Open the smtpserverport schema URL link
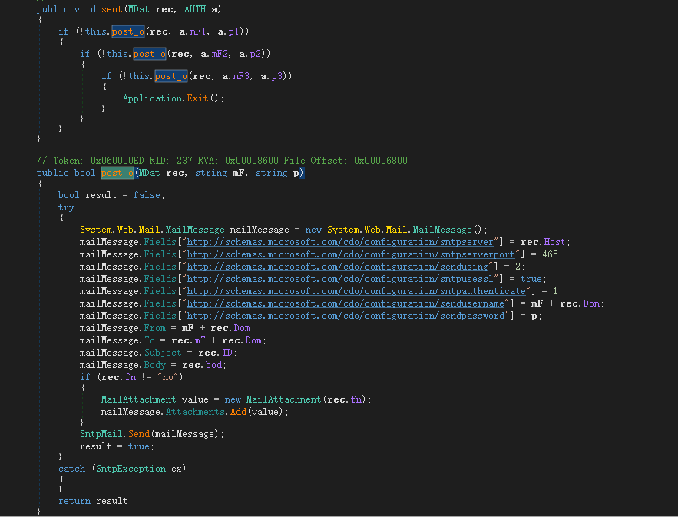678x517 pixels. 351,254
